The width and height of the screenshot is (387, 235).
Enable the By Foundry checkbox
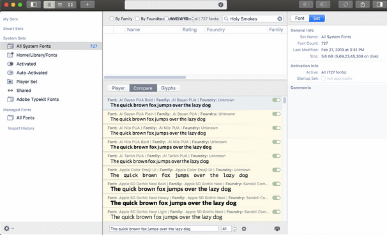[x=137, y=19]
